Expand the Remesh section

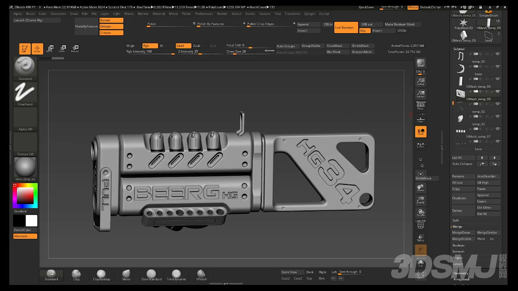point(459,251)
